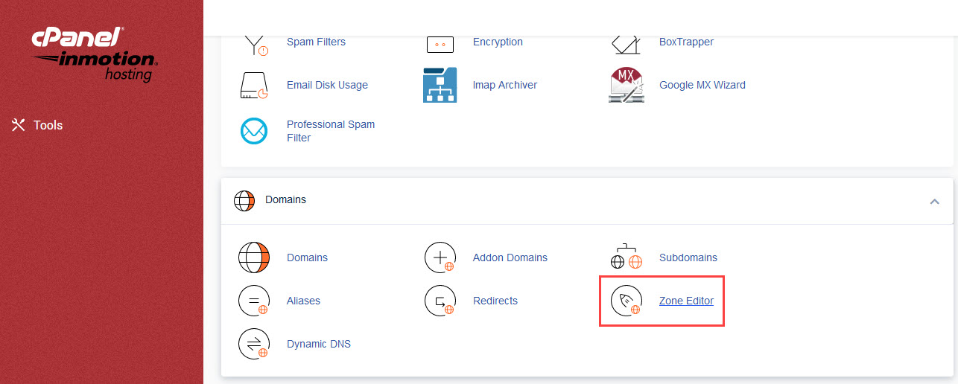Open the Addon Domains icon
The height and width of the screenshot is (384, 958).
click(440, 258)
